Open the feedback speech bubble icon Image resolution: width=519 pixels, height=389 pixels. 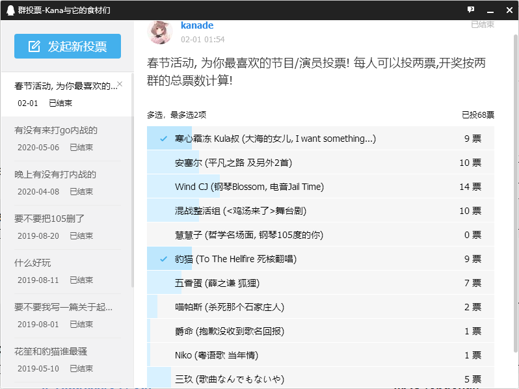tap(471, 10)
